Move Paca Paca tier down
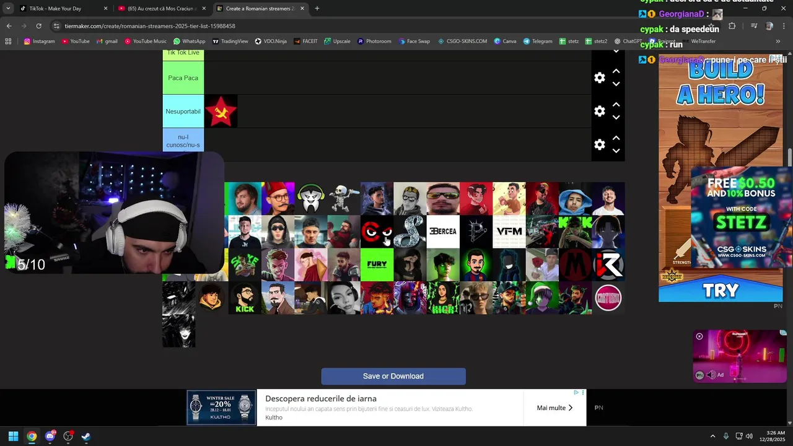The image size is (793, 446). [616, 84]
